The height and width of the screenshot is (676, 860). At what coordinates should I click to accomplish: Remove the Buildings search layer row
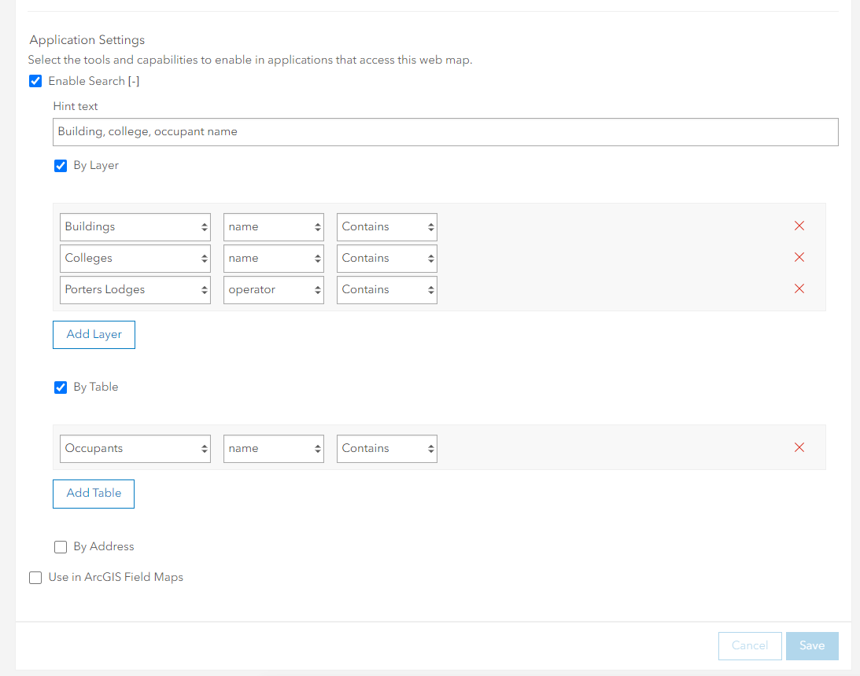[799, 226]
